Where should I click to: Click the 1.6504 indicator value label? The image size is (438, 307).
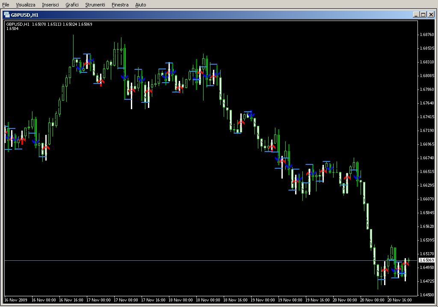coord(12,29)
